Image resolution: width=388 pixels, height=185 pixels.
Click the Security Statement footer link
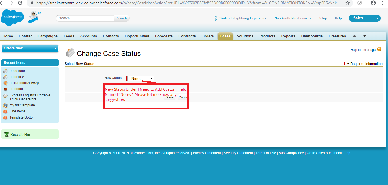pyautogui.click(x=238, y=153)
